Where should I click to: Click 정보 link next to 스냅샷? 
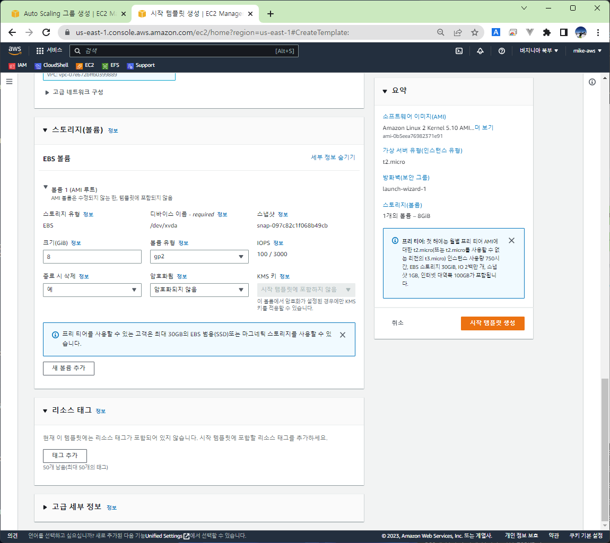283,215
